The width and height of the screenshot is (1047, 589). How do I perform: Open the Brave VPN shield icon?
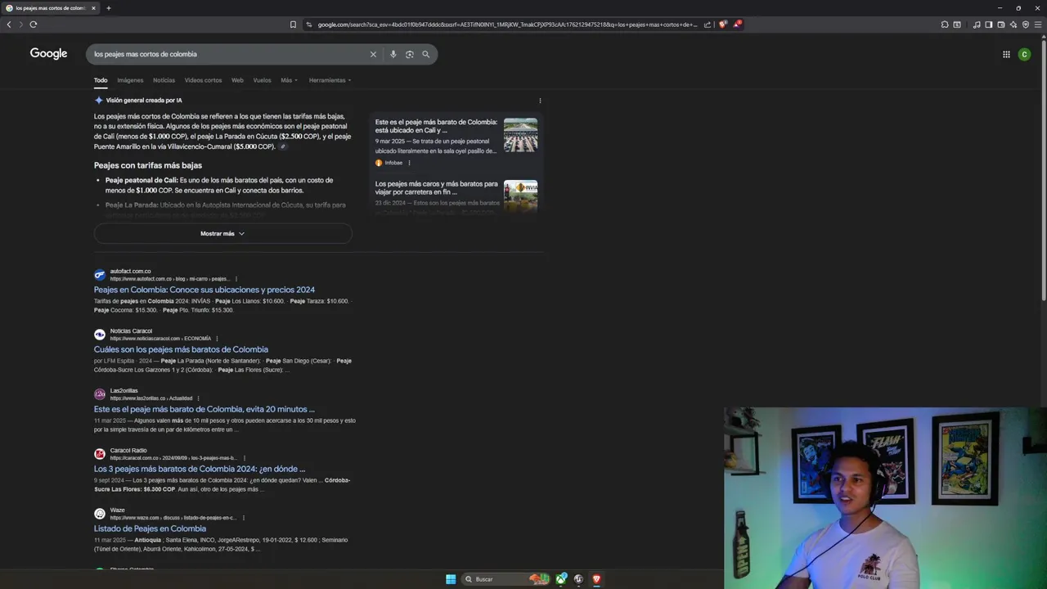tap(1026, 25)
